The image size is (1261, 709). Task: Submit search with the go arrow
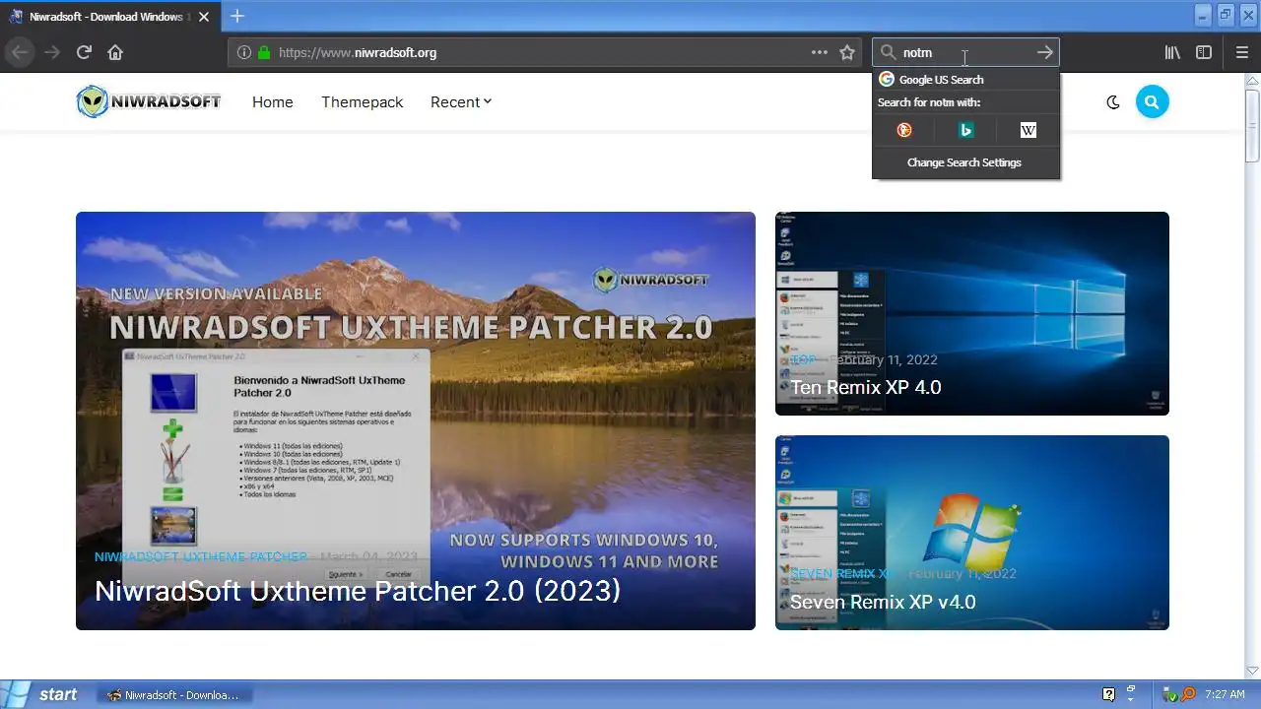pyautogui.click(x=1045, y=52)
